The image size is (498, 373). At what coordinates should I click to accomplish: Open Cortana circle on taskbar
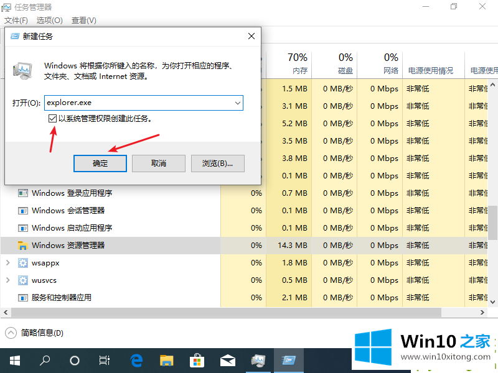click(75, 361)
